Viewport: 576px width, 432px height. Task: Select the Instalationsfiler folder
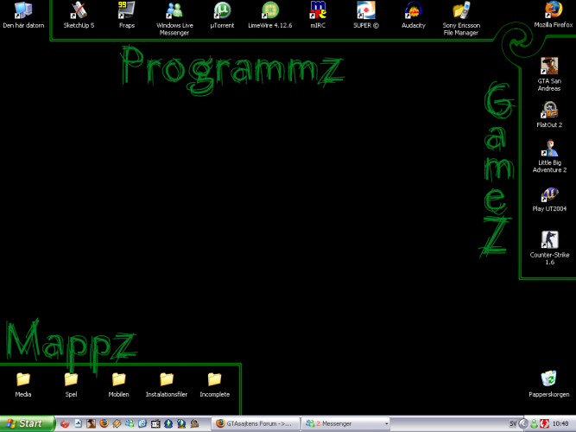167,379
